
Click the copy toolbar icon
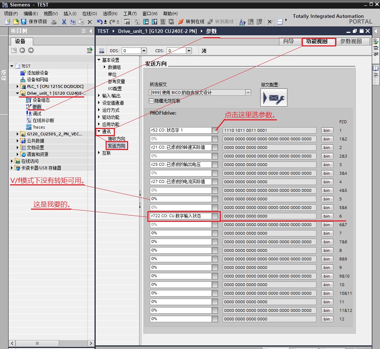(x=73, y=22)
